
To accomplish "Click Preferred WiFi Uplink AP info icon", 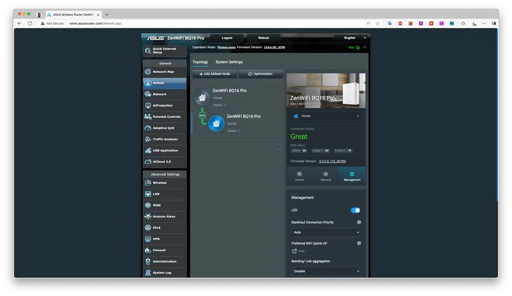I will tap(359, 243).
